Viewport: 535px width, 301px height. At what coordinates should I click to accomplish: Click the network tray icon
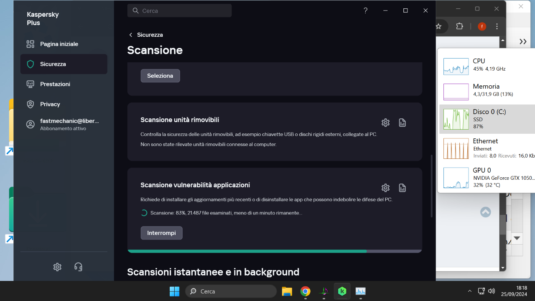pyautogui.click(x=481, y=291)
